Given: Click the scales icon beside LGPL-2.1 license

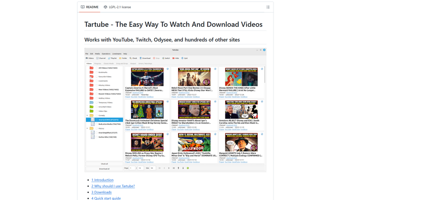Looking at the screenshot, I should pos(105,7).
